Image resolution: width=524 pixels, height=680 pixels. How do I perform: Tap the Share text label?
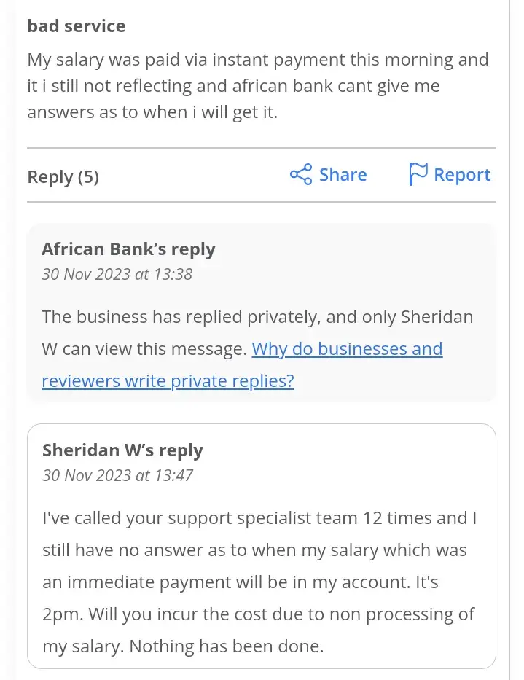coord(343,175)
